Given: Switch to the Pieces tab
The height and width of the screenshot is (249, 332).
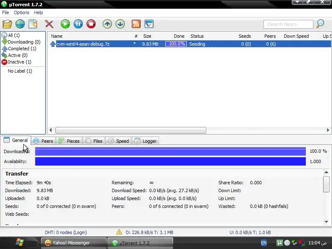Looking at the screenshot, I should (x=69, y=141).
